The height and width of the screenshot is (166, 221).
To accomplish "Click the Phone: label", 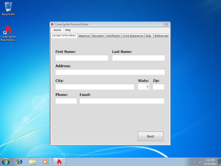I will 61,95.
